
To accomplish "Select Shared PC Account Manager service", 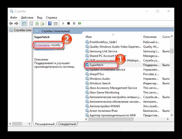I will (x=108, y=56).
